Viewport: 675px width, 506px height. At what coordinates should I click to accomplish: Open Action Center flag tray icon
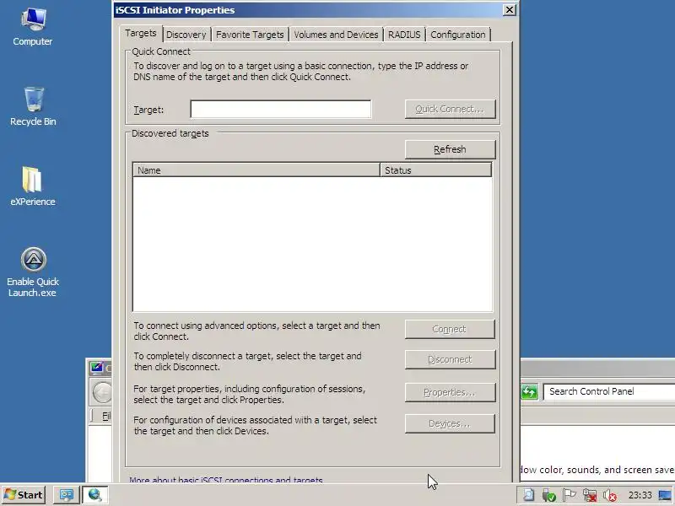click(x=569, y=495)
